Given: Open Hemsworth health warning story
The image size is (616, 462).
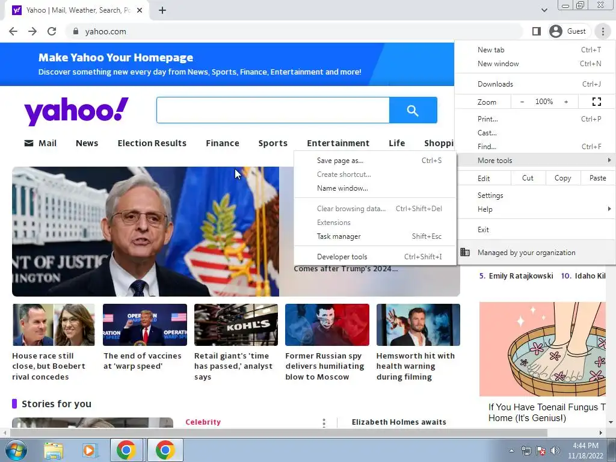Looking at the screenshot, I should click(419, 342).
